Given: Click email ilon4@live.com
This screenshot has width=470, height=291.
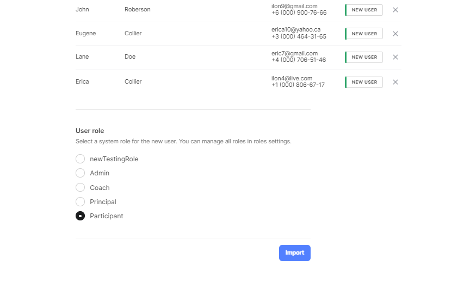Looking at the screenshot, I should [x=292, y=78].
